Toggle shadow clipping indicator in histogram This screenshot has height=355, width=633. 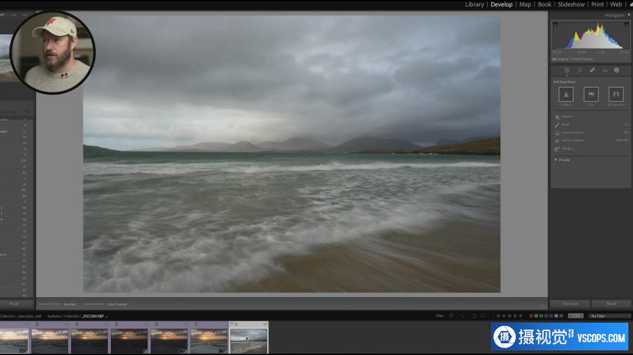point(555,24)
